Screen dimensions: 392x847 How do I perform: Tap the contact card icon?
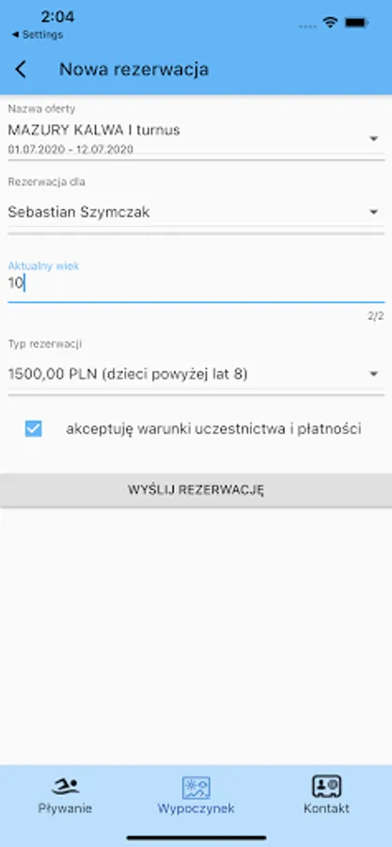(326, 787)
